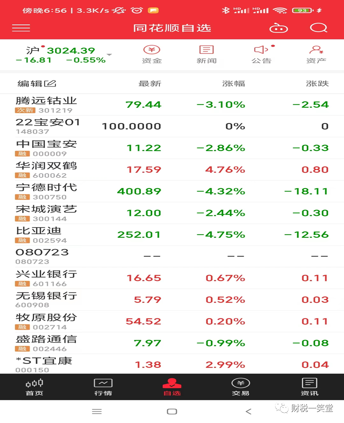
Task: Tap the Bluetooth status icon
Action: 226,10
